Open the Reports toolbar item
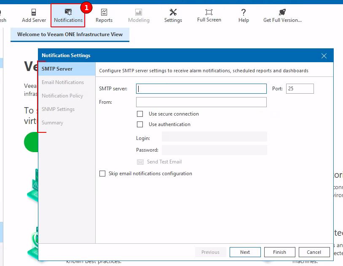The image size is (343, 266). 104,15
